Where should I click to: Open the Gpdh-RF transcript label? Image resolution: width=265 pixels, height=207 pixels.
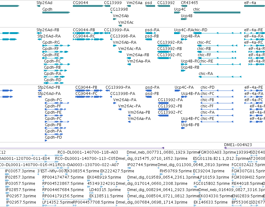(x=50, y=49)
